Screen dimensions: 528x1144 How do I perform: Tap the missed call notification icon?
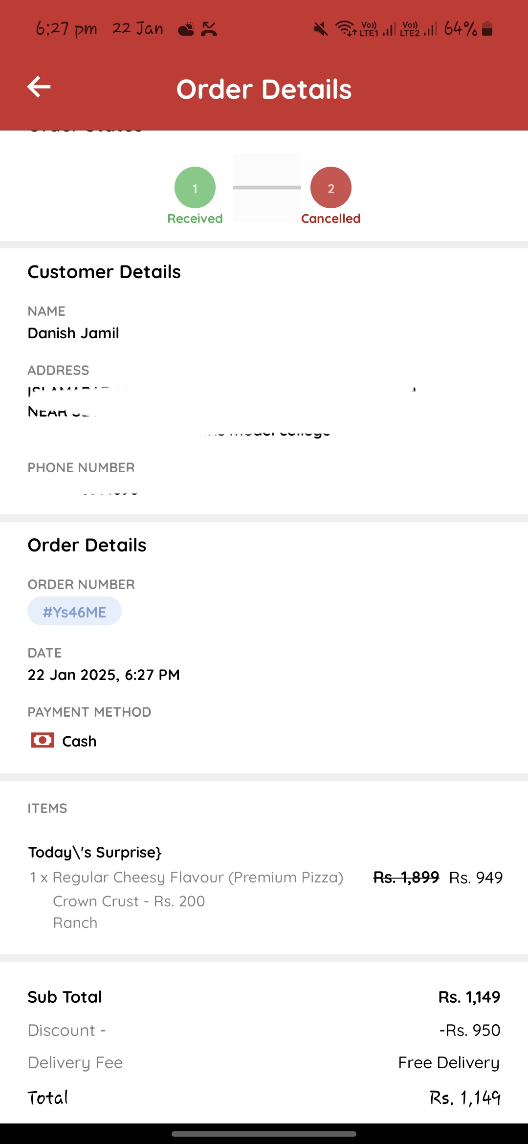[x=209, y=29]
